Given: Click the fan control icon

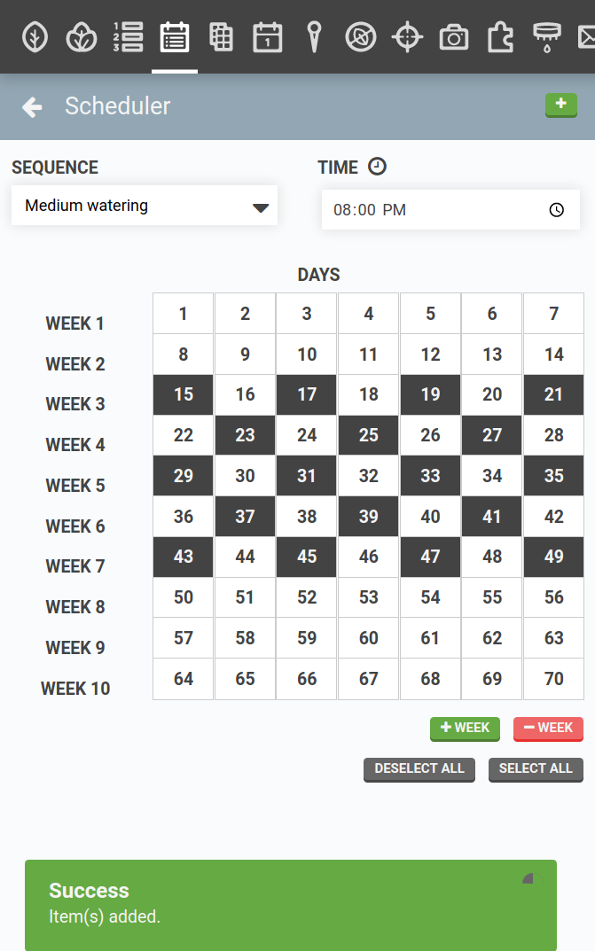Looking at the screenshot, I should (361, 37).
